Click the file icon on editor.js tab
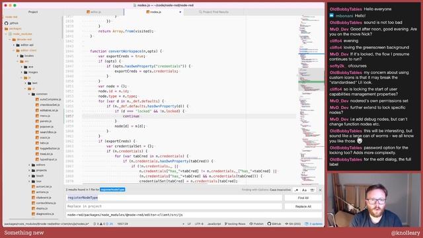Screen dimensions: 423x238 click(88, 12)
